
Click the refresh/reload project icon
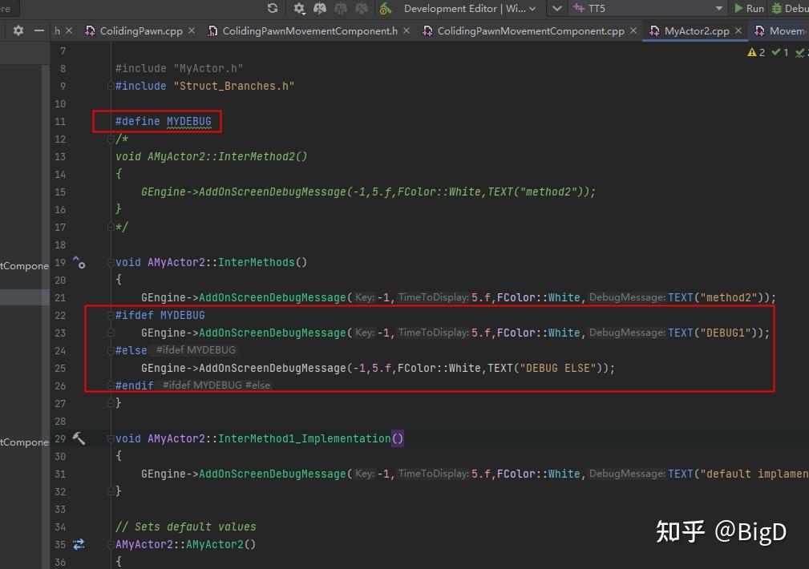coord(273,8)
